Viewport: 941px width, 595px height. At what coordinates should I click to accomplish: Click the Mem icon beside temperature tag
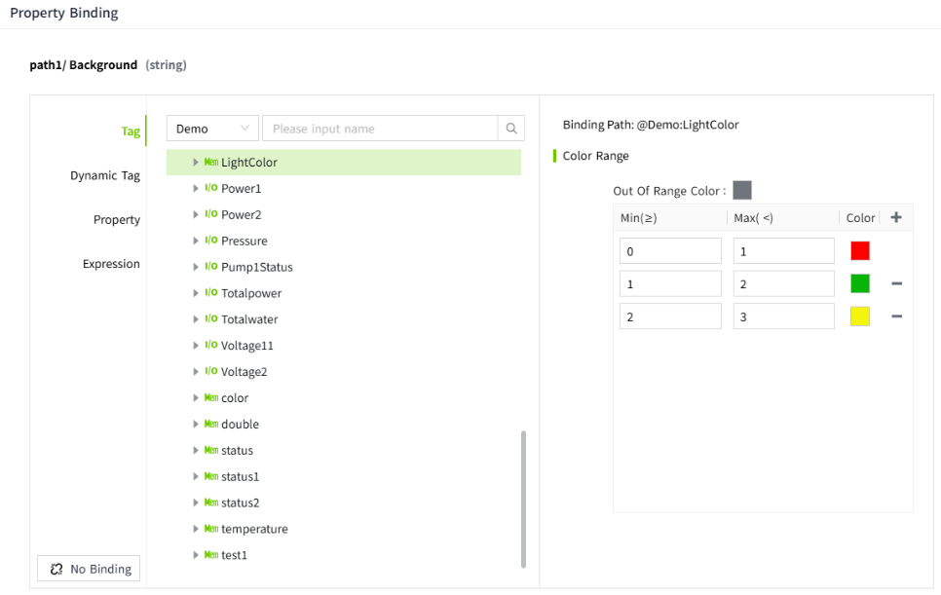[210, 529]
